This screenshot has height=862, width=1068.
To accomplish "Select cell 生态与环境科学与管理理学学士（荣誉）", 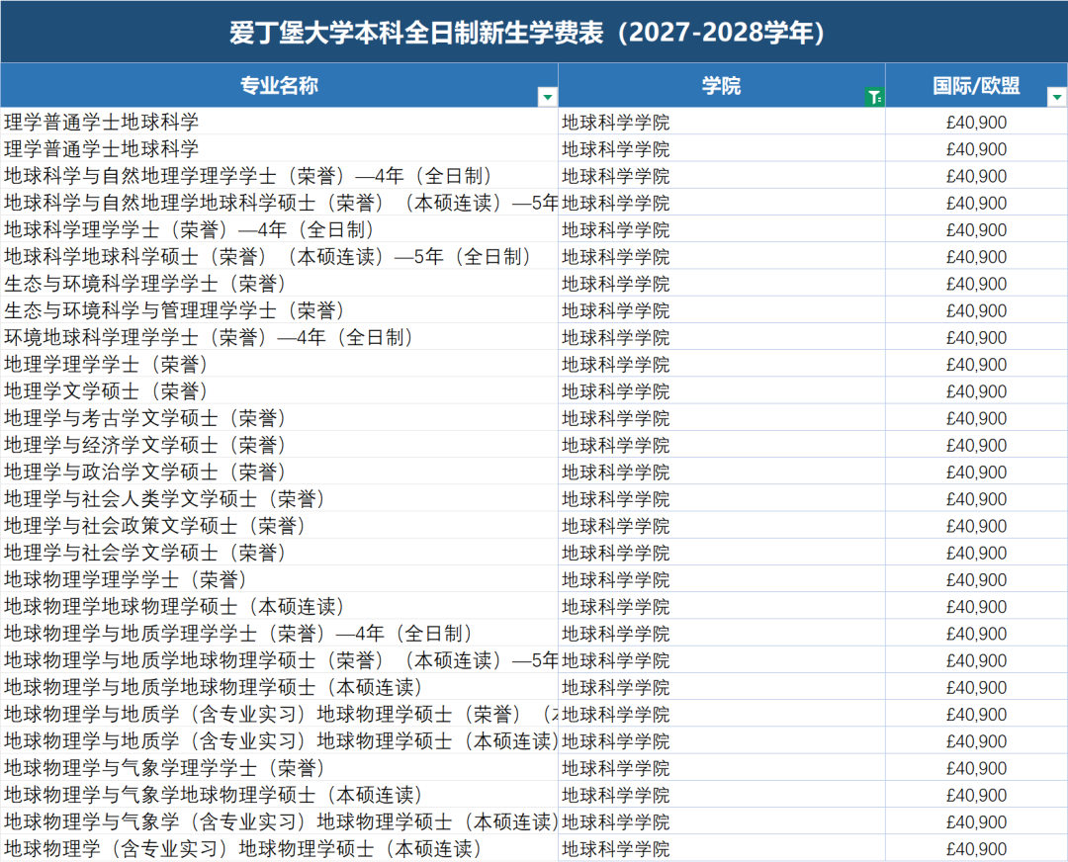I will [x=279, y=310].
